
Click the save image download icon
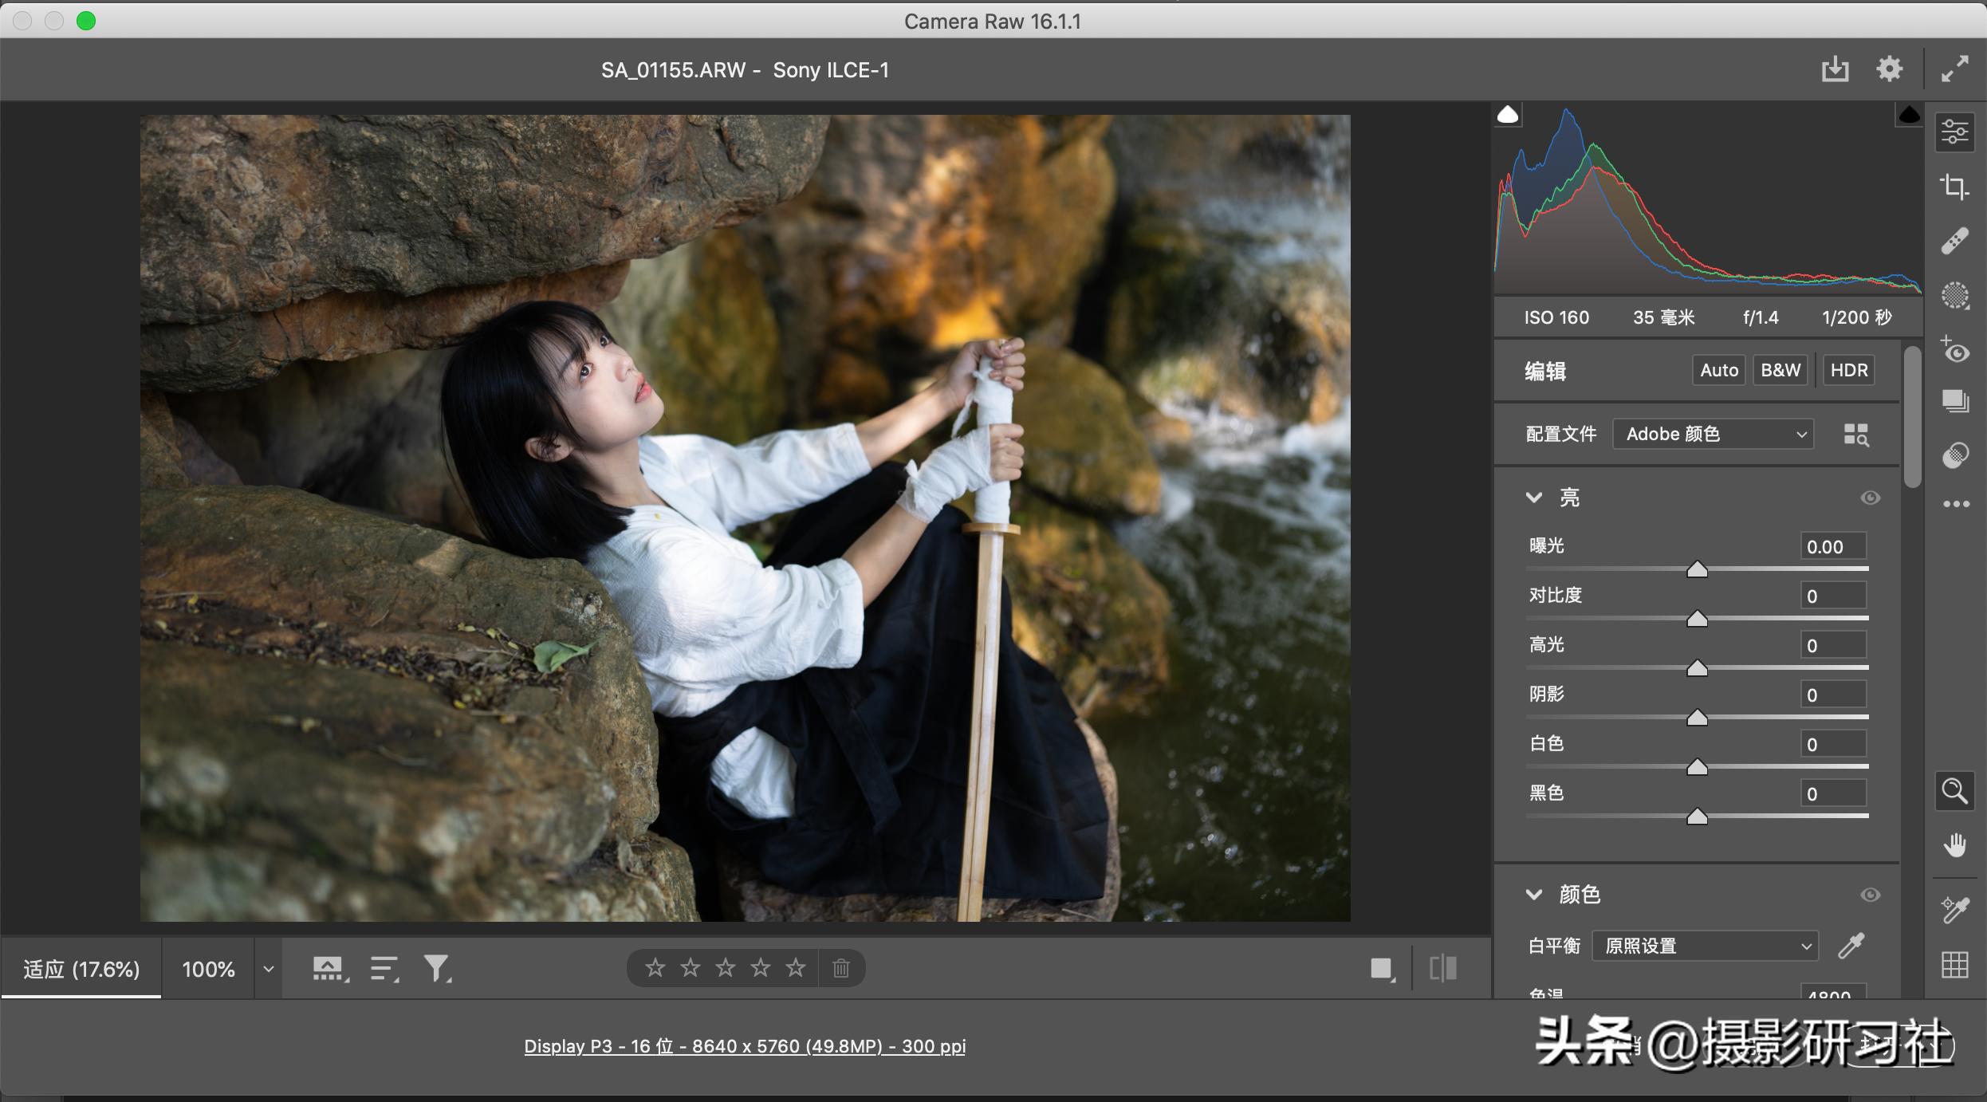(x=1835, y=69)
